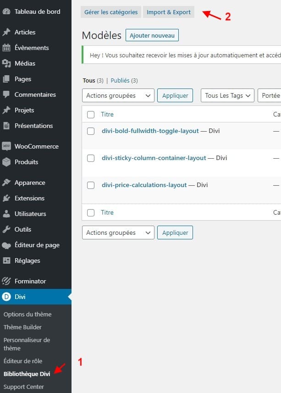Viewport: 281px width, 393px height.
Task: Click the Outils wrench icon
Action: click(6, 229)
